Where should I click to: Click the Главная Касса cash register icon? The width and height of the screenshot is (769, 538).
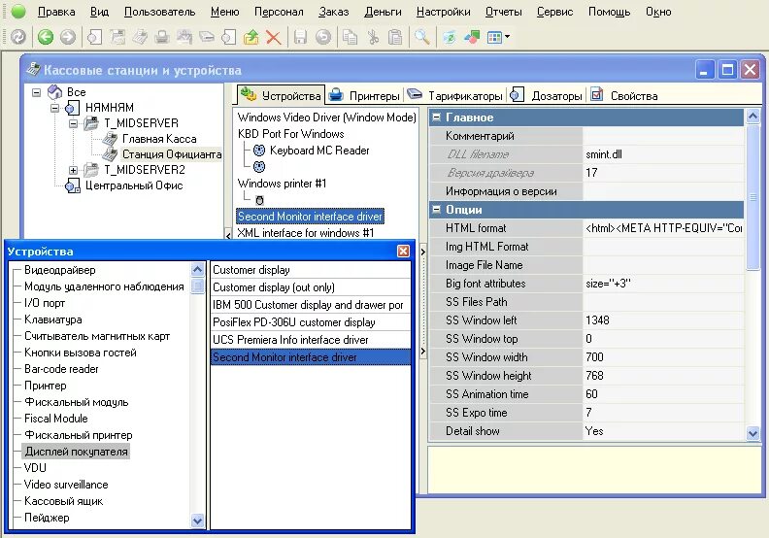110,138
